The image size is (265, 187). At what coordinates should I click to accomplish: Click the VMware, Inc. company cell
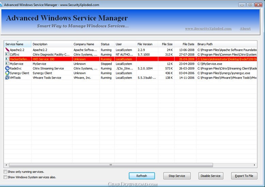click(82, 78)
